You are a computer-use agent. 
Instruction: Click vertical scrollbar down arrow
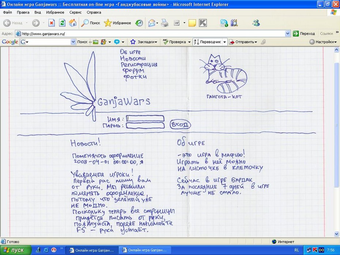[337, 234]
